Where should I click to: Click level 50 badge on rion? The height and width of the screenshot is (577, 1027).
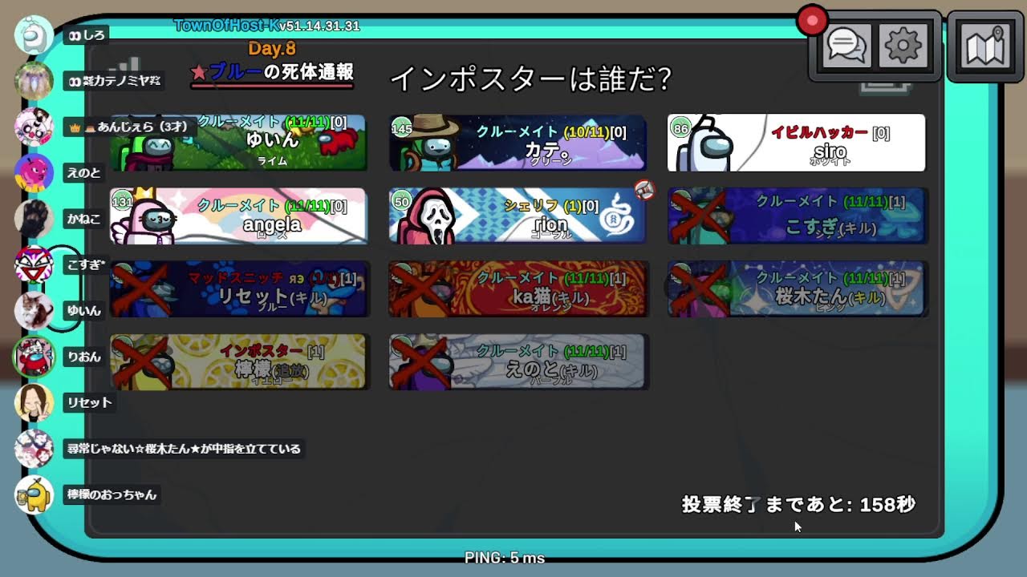tap(401, 202)
